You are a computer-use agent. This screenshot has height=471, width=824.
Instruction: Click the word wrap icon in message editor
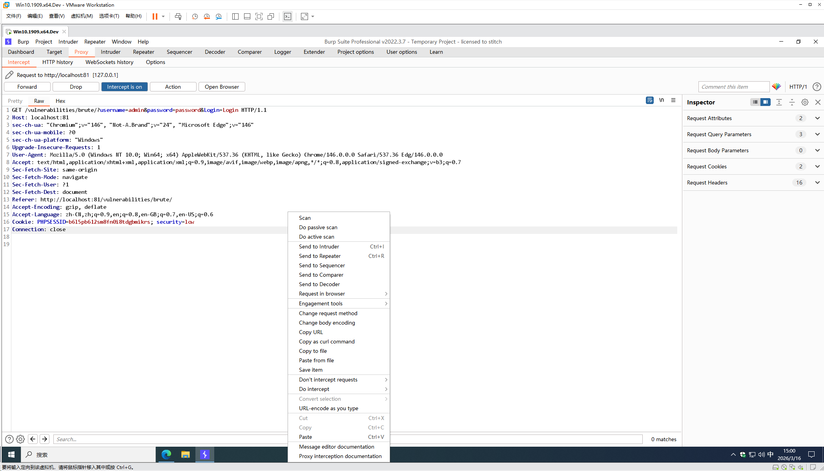pos(650,100)
